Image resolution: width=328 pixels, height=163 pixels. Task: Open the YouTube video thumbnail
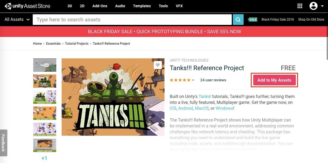(45, 65)
